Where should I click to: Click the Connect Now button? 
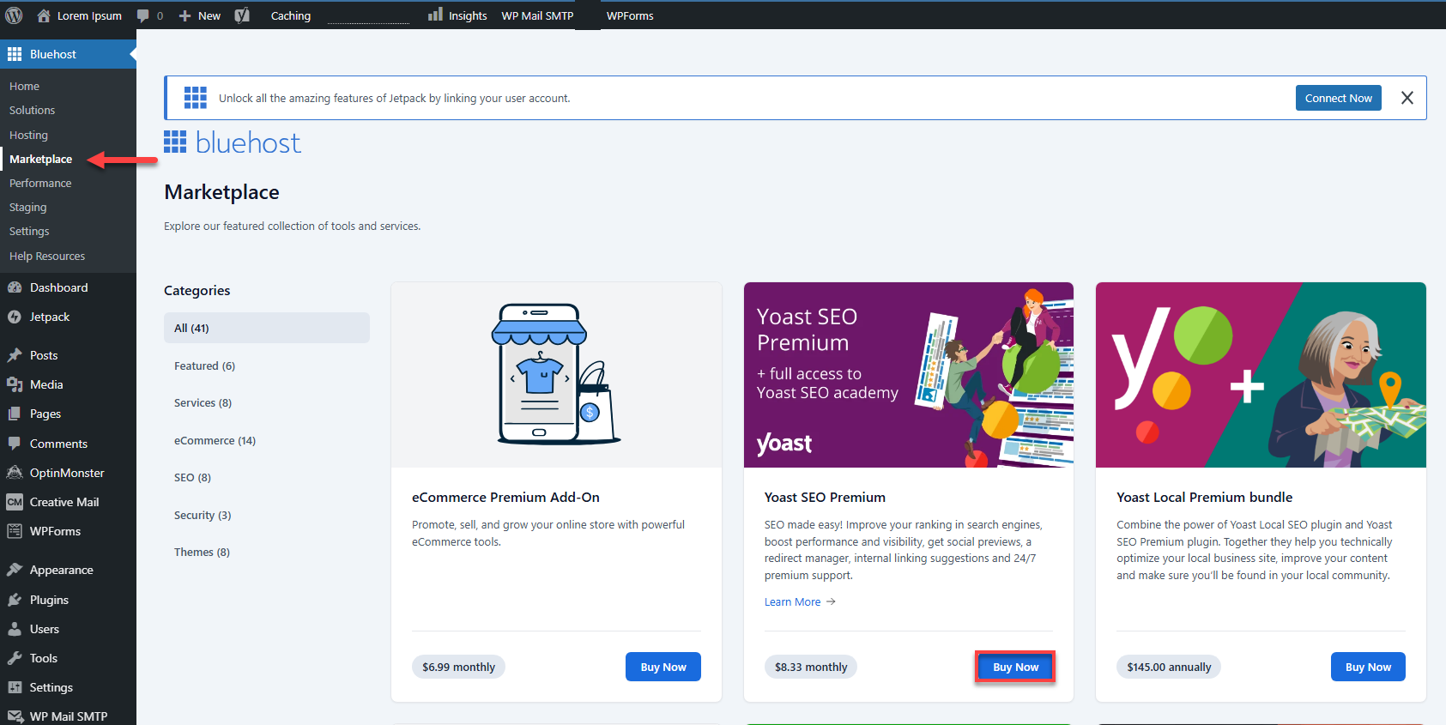tap(1339, 98)
